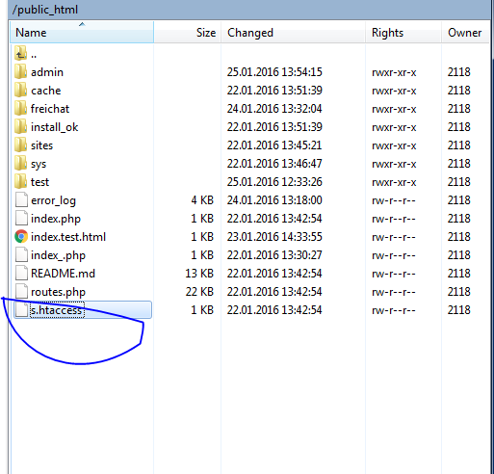Click the s.htaccess filename rename field
This screenshot has width=494, height=474.
point(57,310)
